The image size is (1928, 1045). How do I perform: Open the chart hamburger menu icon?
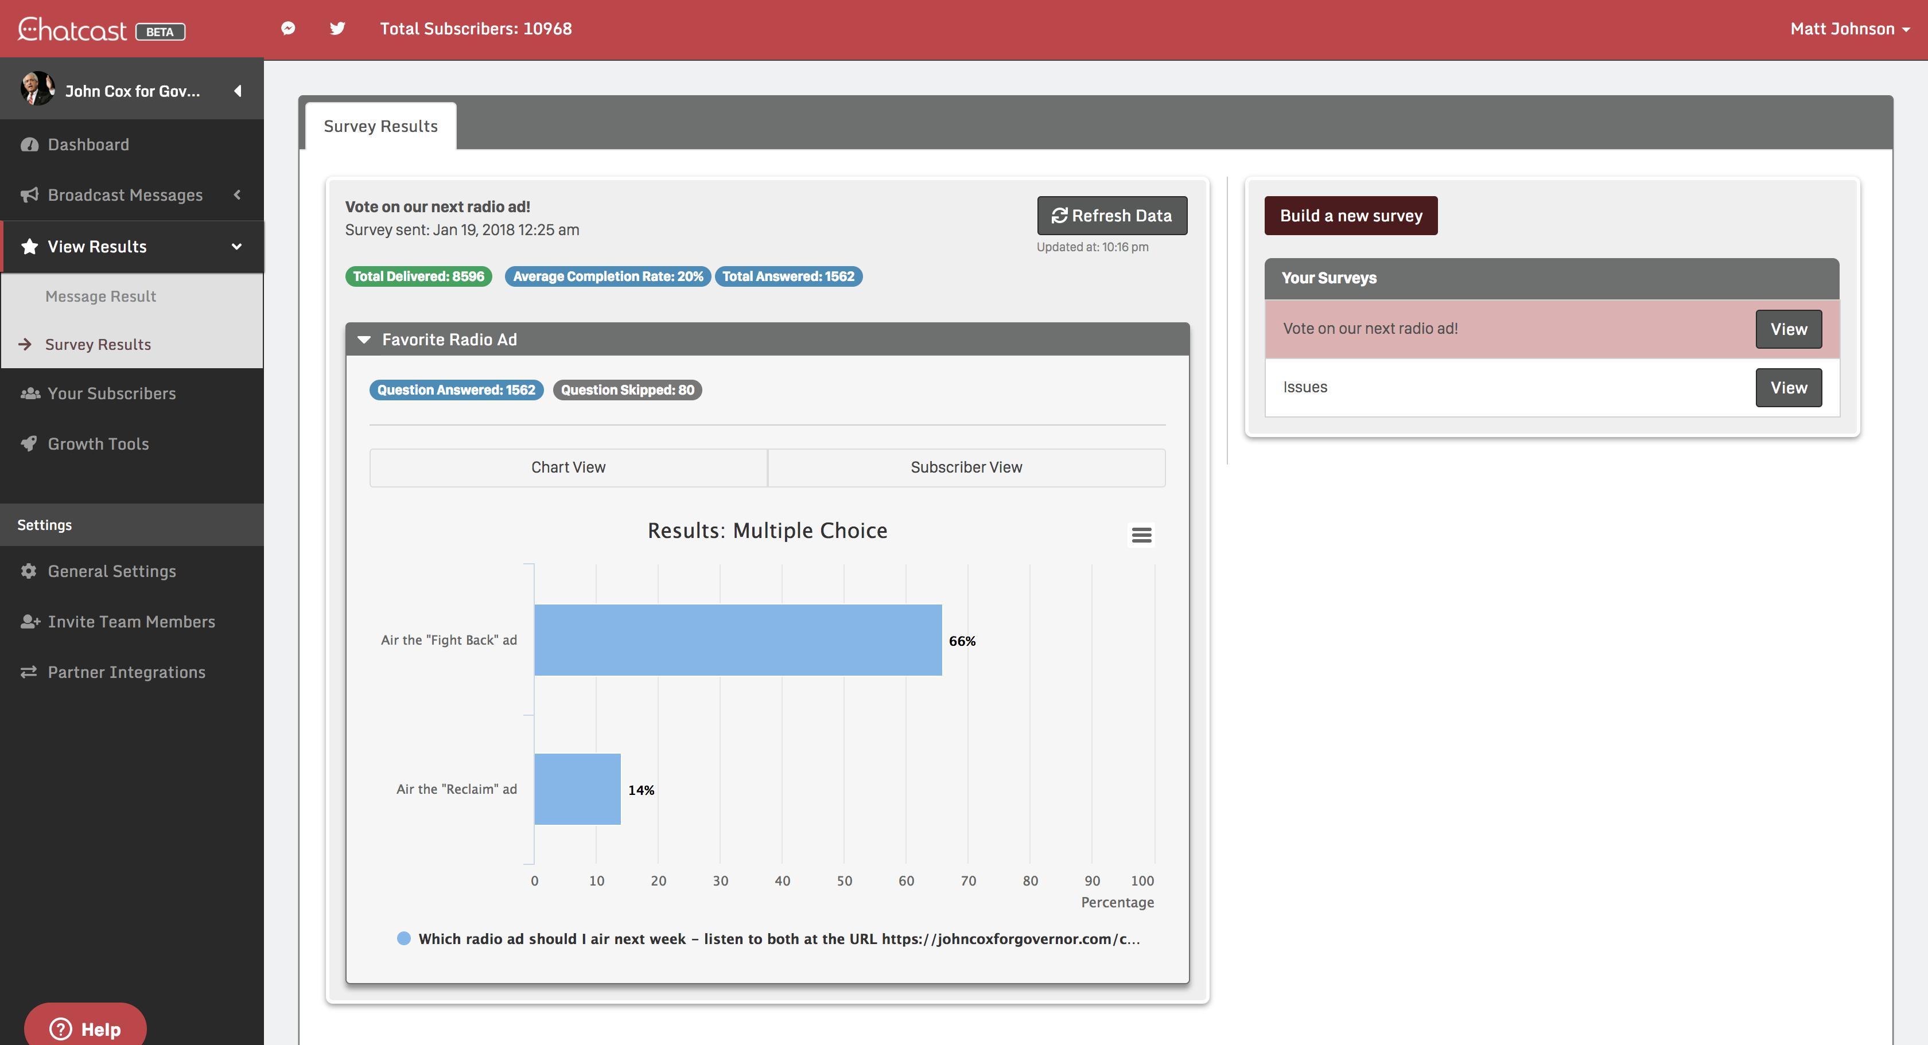click(x=1141, y=535)
